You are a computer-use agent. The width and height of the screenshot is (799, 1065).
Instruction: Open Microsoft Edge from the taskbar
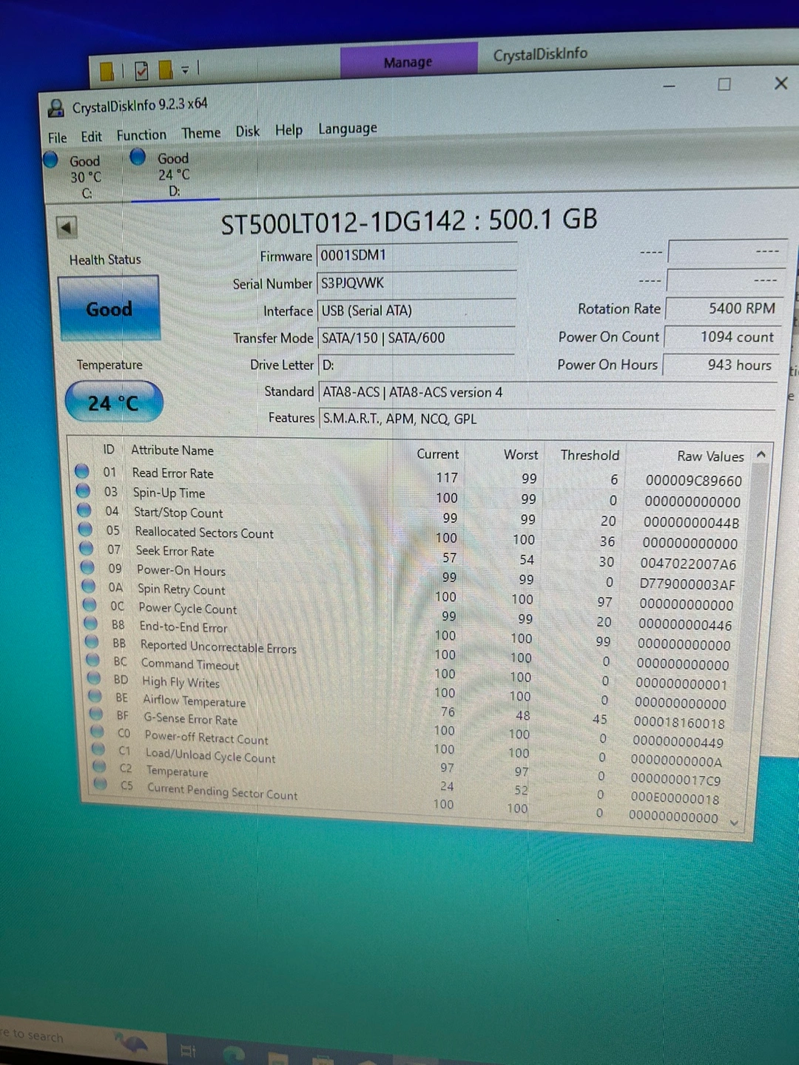tap(234, 1055)
